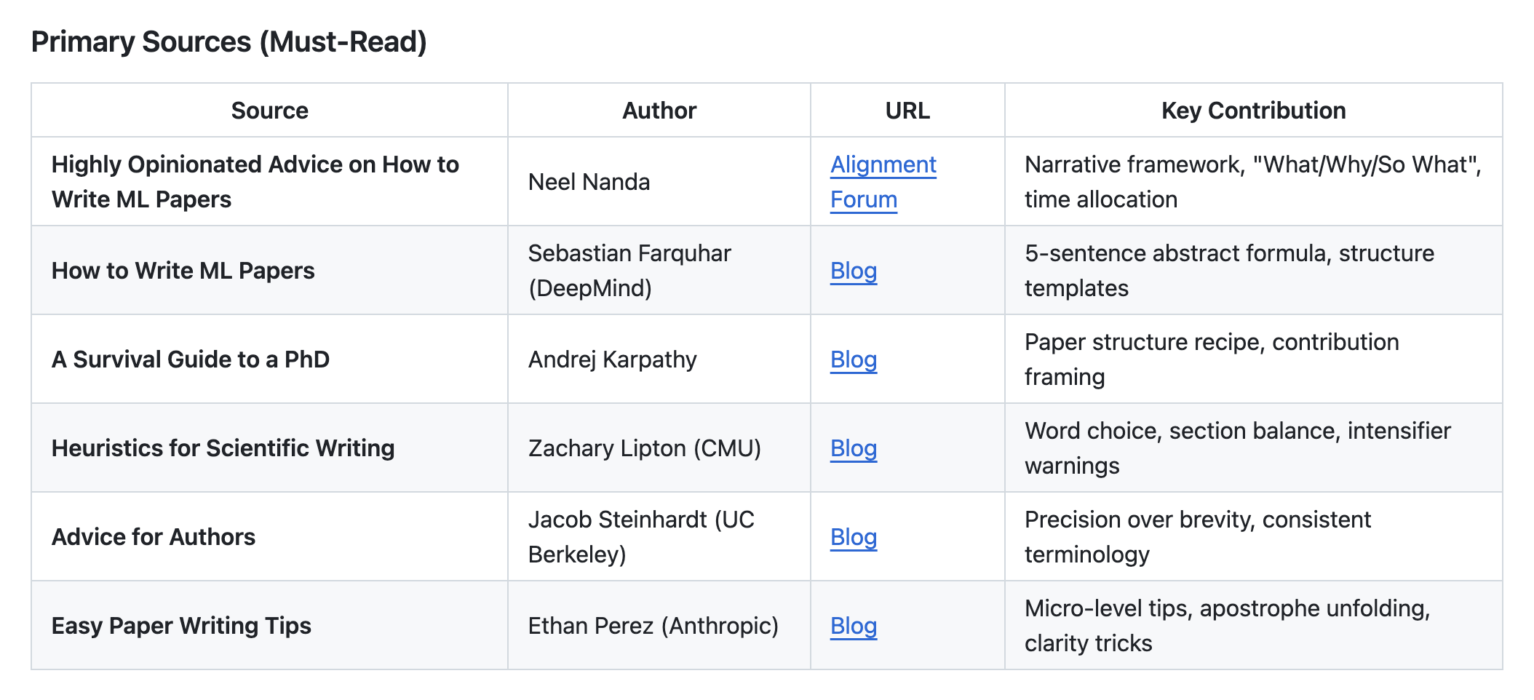Select the Heuristics for Scientific Writing cell

pos(223,448)
